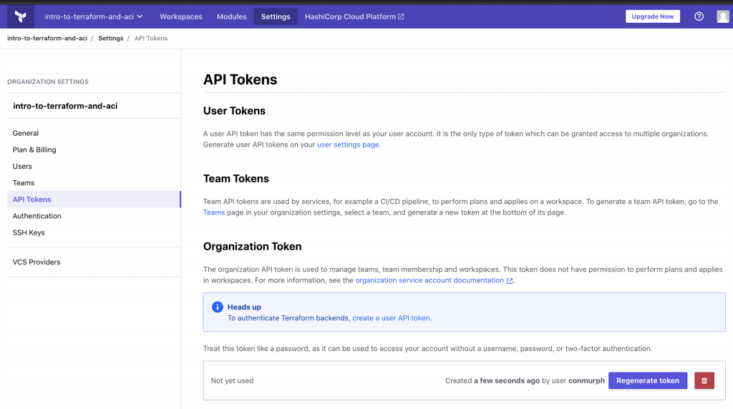Open HashiCorp Cloud Platform external link
The height and width of the screenshot is (409, 733).
(354, 16)
